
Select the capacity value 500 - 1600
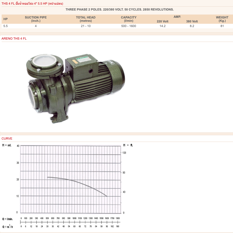click(x=129, y=26)
